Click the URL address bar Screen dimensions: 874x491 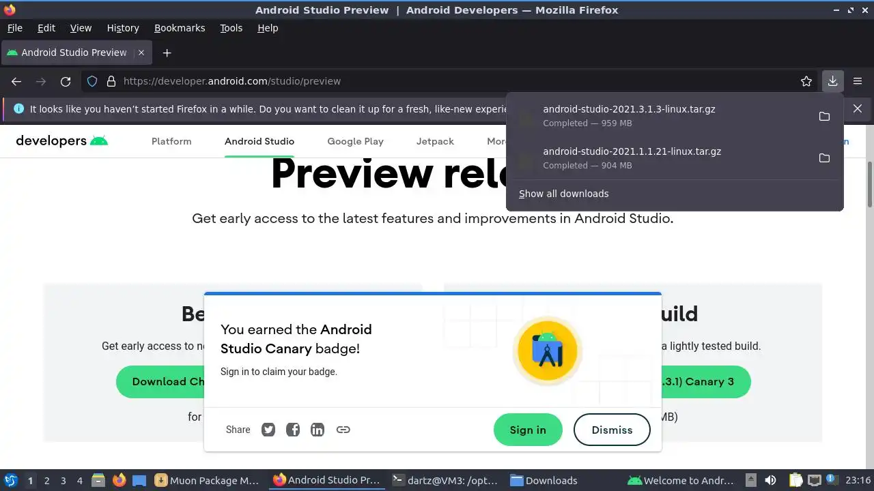click(451, 81)
